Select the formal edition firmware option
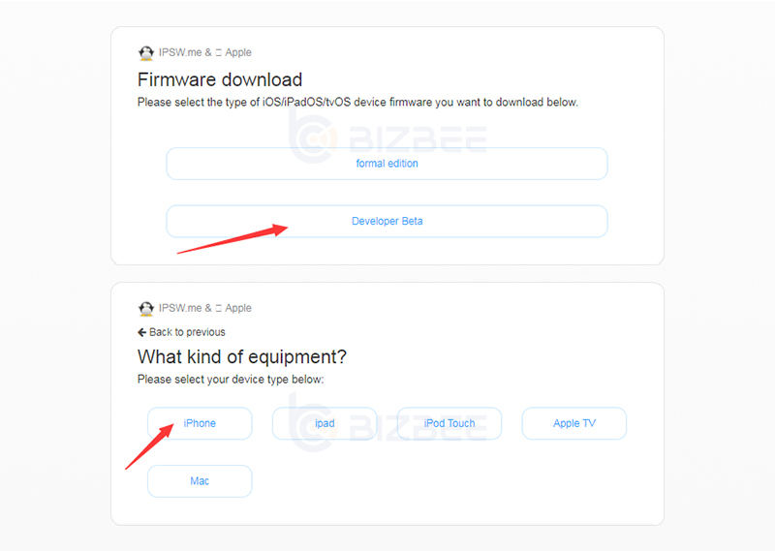This screenshot has height=551, width=775. pos(387,164)
